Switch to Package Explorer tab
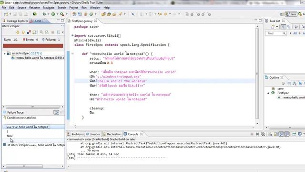Viewport: 305px width, 172px height. (x=15, y=21)
